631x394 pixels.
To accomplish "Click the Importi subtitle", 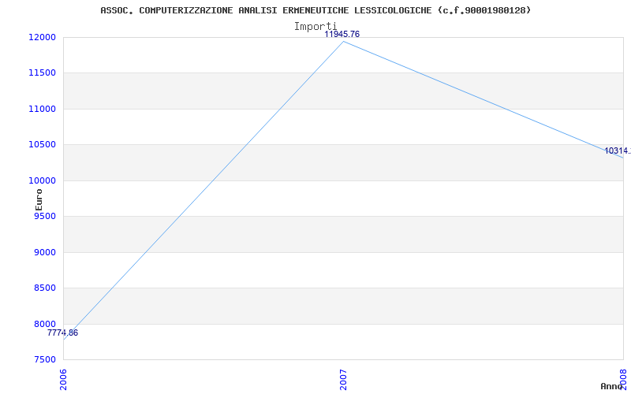I will click(x=315, y=27).
